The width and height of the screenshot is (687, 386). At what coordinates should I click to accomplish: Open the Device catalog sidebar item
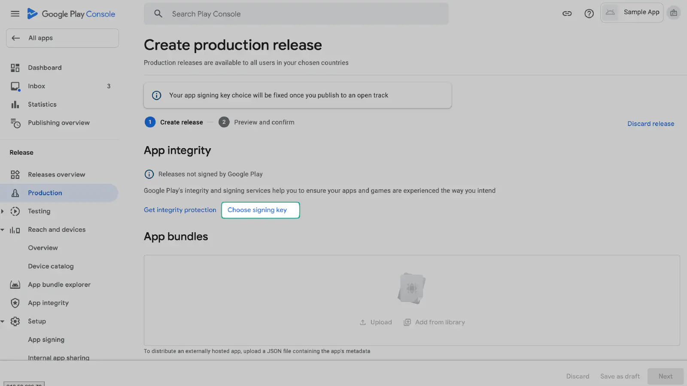[x=51, y=266]
